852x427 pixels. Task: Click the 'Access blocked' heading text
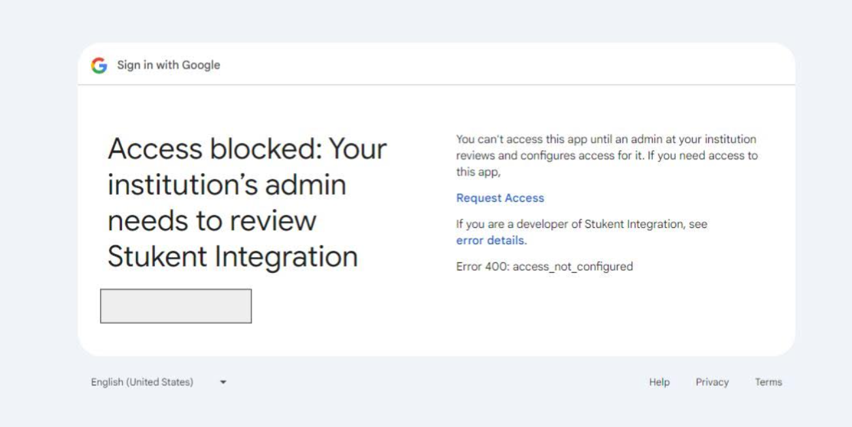click(x=248, y=202)
